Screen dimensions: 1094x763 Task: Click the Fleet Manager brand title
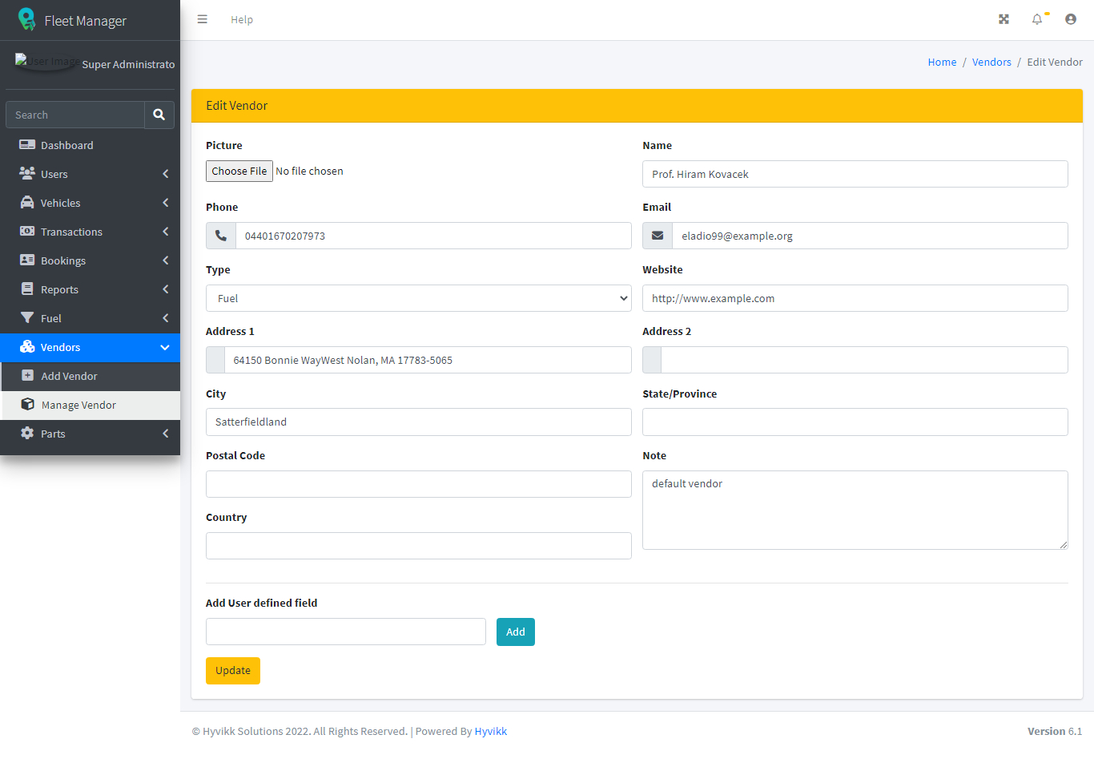click(86, 21)
